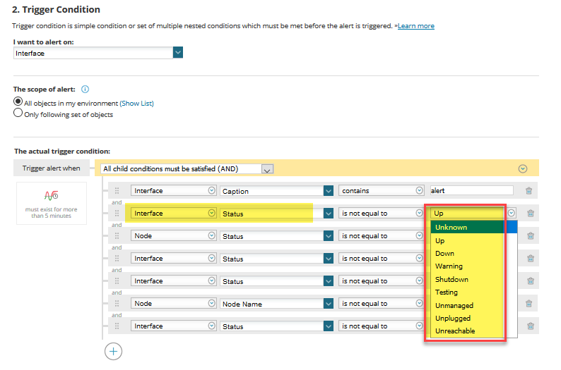Delete the Node Name condition
Screen dimensions: 561x370
tap(528, 304)
